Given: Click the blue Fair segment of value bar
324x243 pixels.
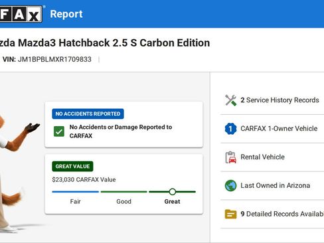Looking at the screenshot, I should click(x=76, y=192).
